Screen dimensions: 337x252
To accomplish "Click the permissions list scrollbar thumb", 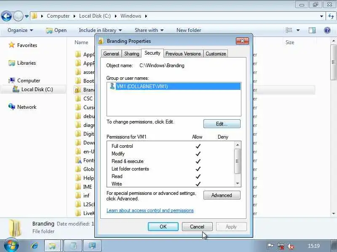I will tap(237, 161).
